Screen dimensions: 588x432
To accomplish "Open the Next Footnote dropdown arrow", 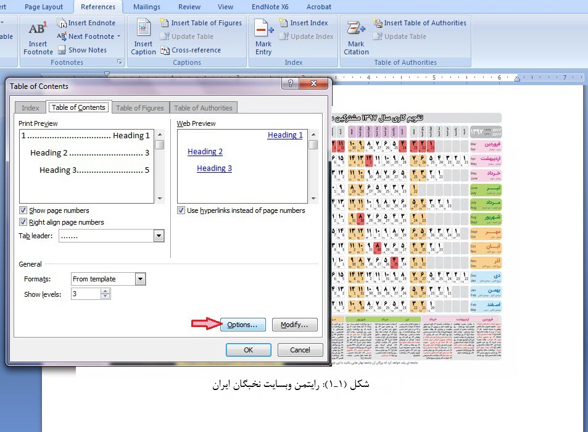I will tap(119, 36).
